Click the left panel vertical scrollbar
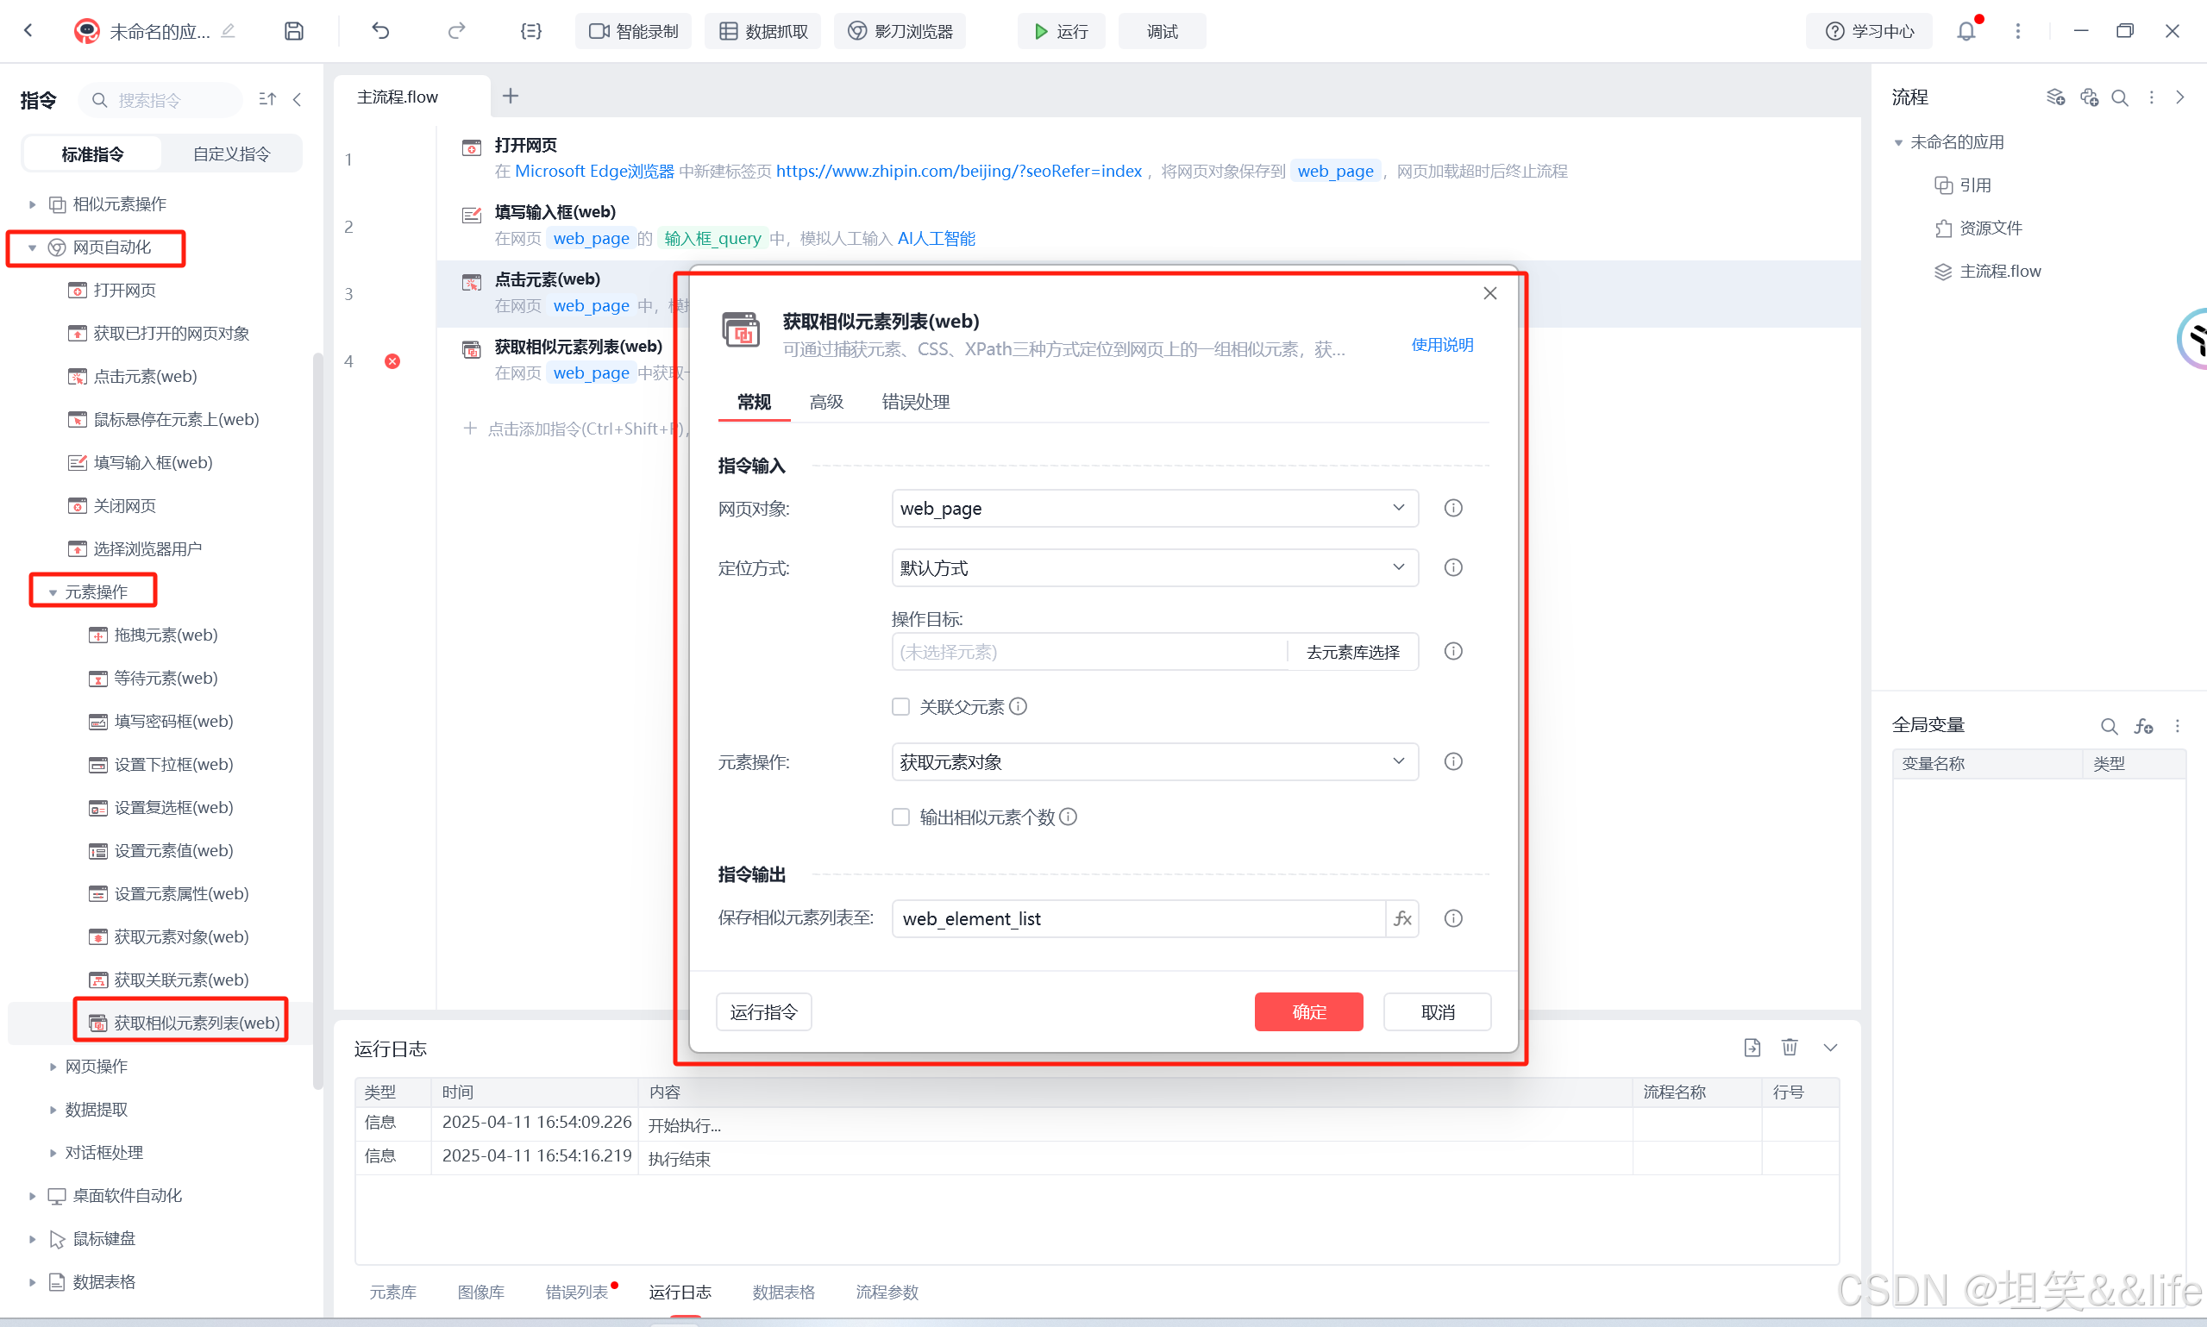2207x1327 pixels. [317, 716]
